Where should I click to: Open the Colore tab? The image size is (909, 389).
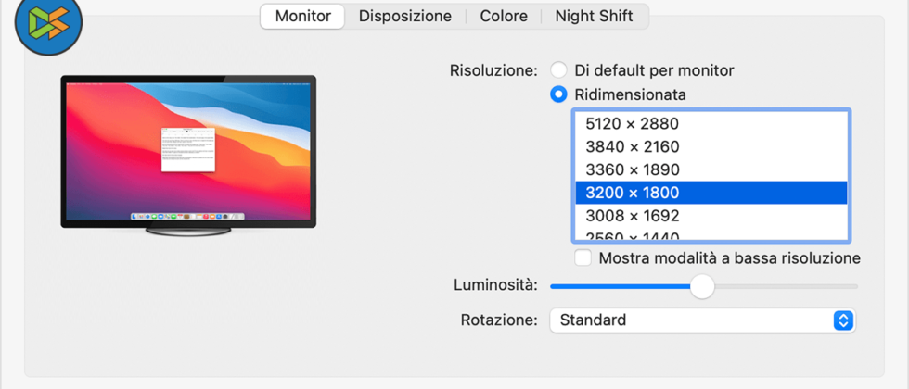(504, 17)
